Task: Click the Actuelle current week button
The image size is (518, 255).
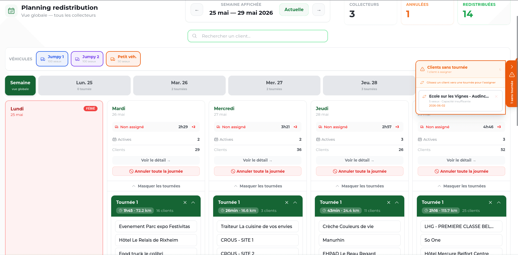Action: 294,10
